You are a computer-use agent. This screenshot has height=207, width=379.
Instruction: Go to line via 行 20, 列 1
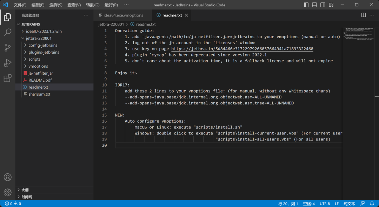288,203
